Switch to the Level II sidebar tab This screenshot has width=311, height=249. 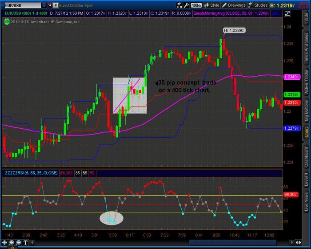point(307,179)
